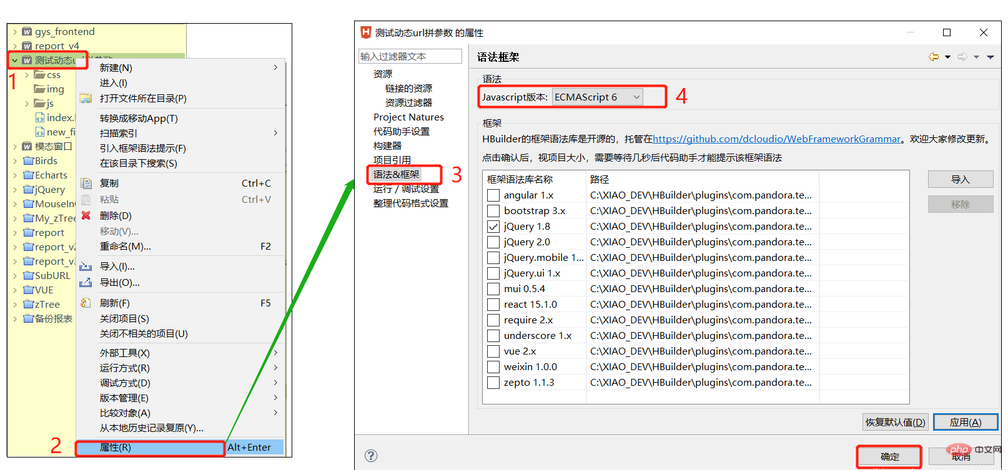Toggle the react 15.1.0 checkbox
This screenshot has height=470, width=1008.
click(x=493, y=305)
